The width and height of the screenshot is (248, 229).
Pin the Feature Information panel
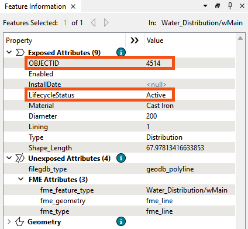pyautogui.click(x=230, y=6)
